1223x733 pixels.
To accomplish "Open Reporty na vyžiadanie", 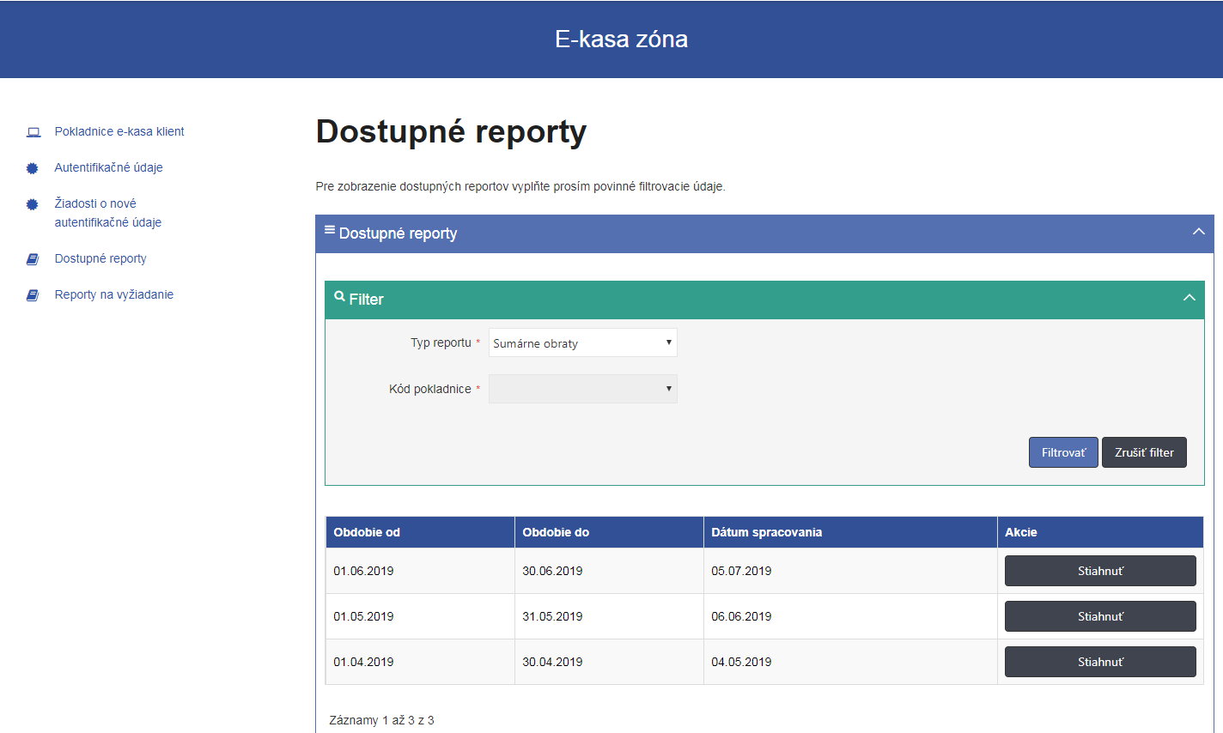I will coord(114,294).
